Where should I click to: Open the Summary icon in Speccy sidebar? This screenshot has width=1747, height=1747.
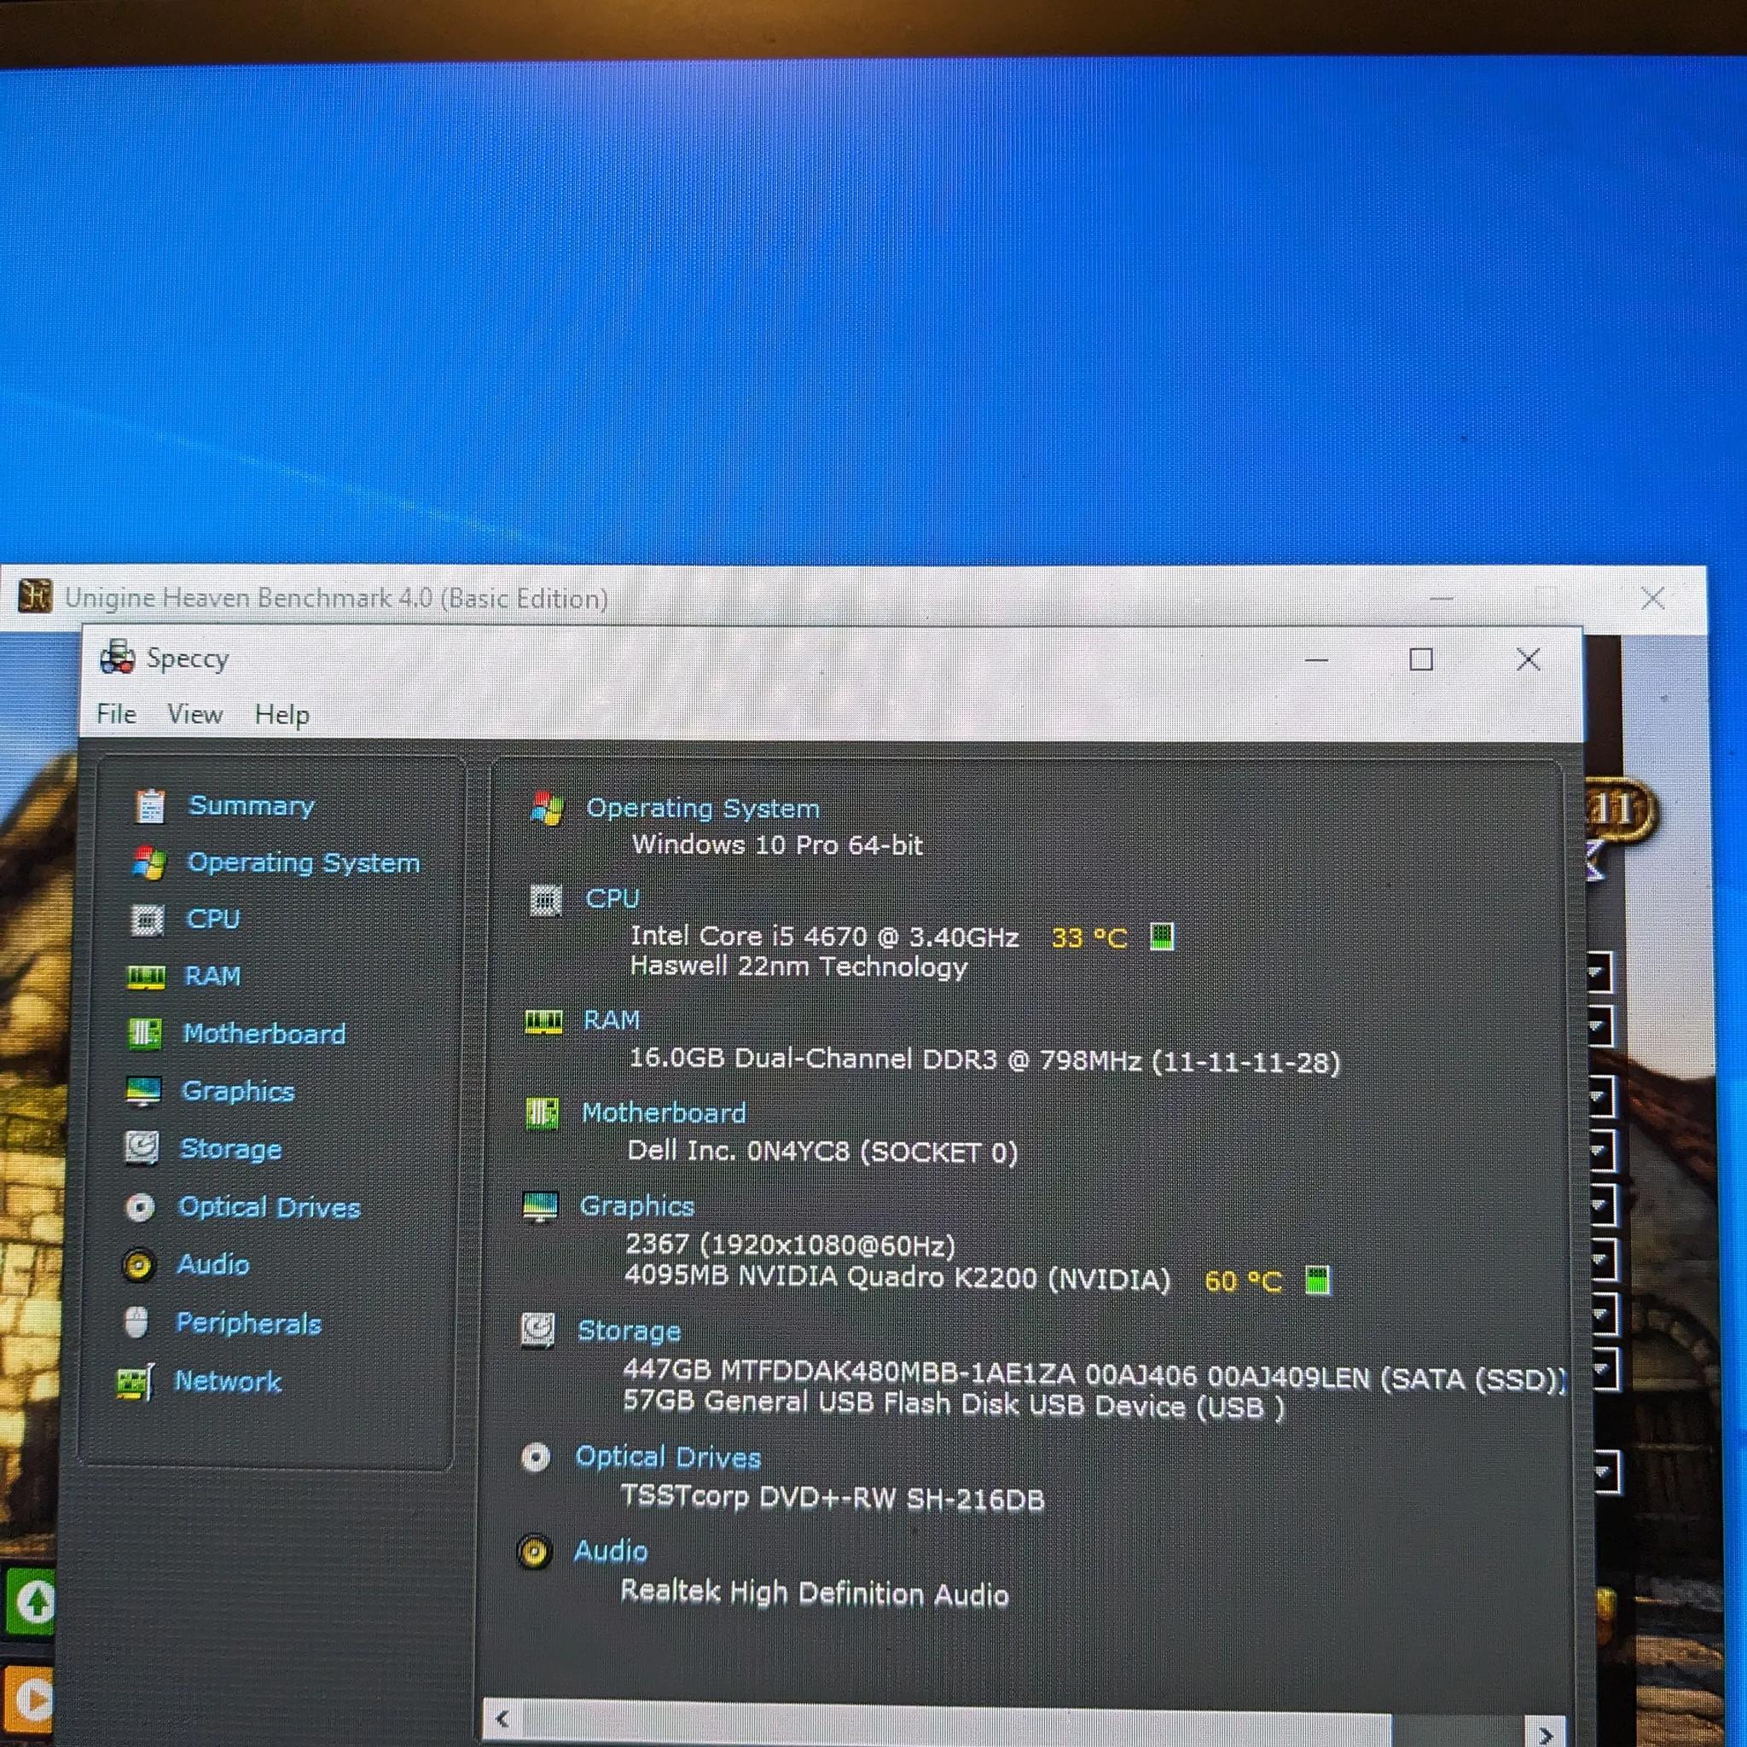pyautogui.click(x=150, y=805)
